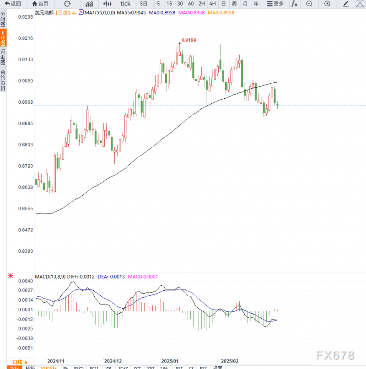Screen dimensions: 366x369
Task: Click the 0.9199 high price marker
Action: tap(188, 40)
